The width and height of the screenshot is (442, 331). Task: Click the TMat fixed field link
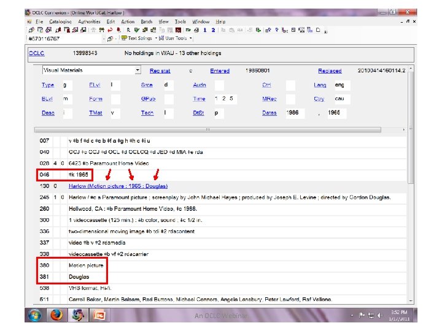(x=96, y=113)
